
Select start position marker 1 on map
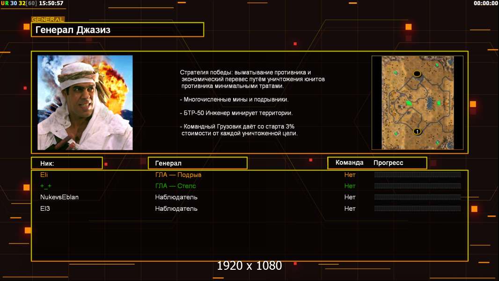[x=417, y=131]
